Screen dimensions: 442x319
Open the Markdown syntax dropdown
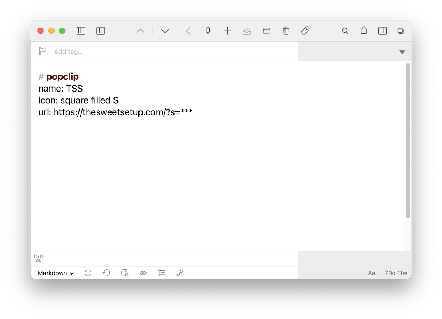pos(56,273)
